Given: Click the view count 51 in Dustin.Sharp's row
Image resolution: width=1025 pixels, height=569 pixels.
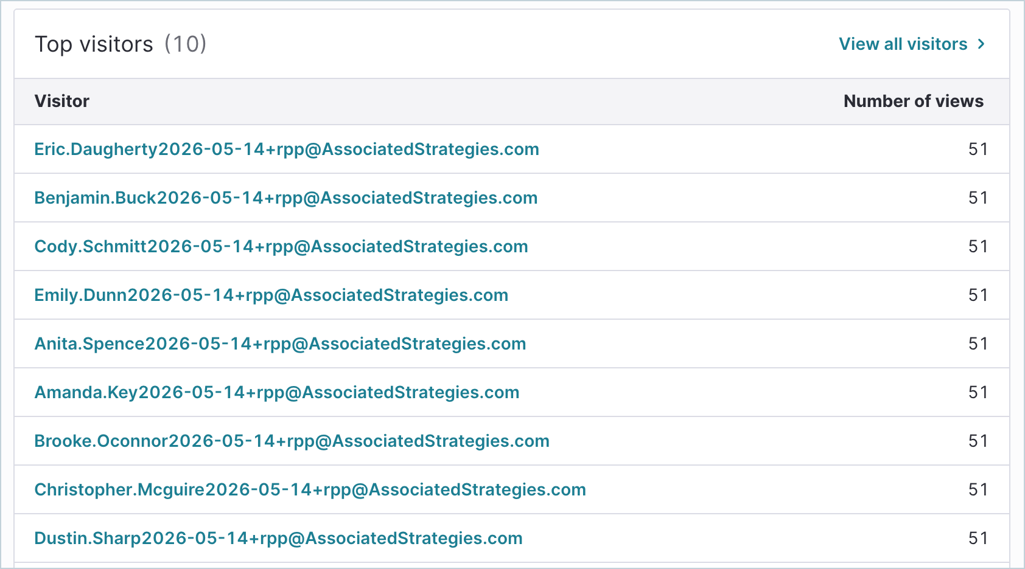Looking at the screenshot, I should (x=978, y=539).
